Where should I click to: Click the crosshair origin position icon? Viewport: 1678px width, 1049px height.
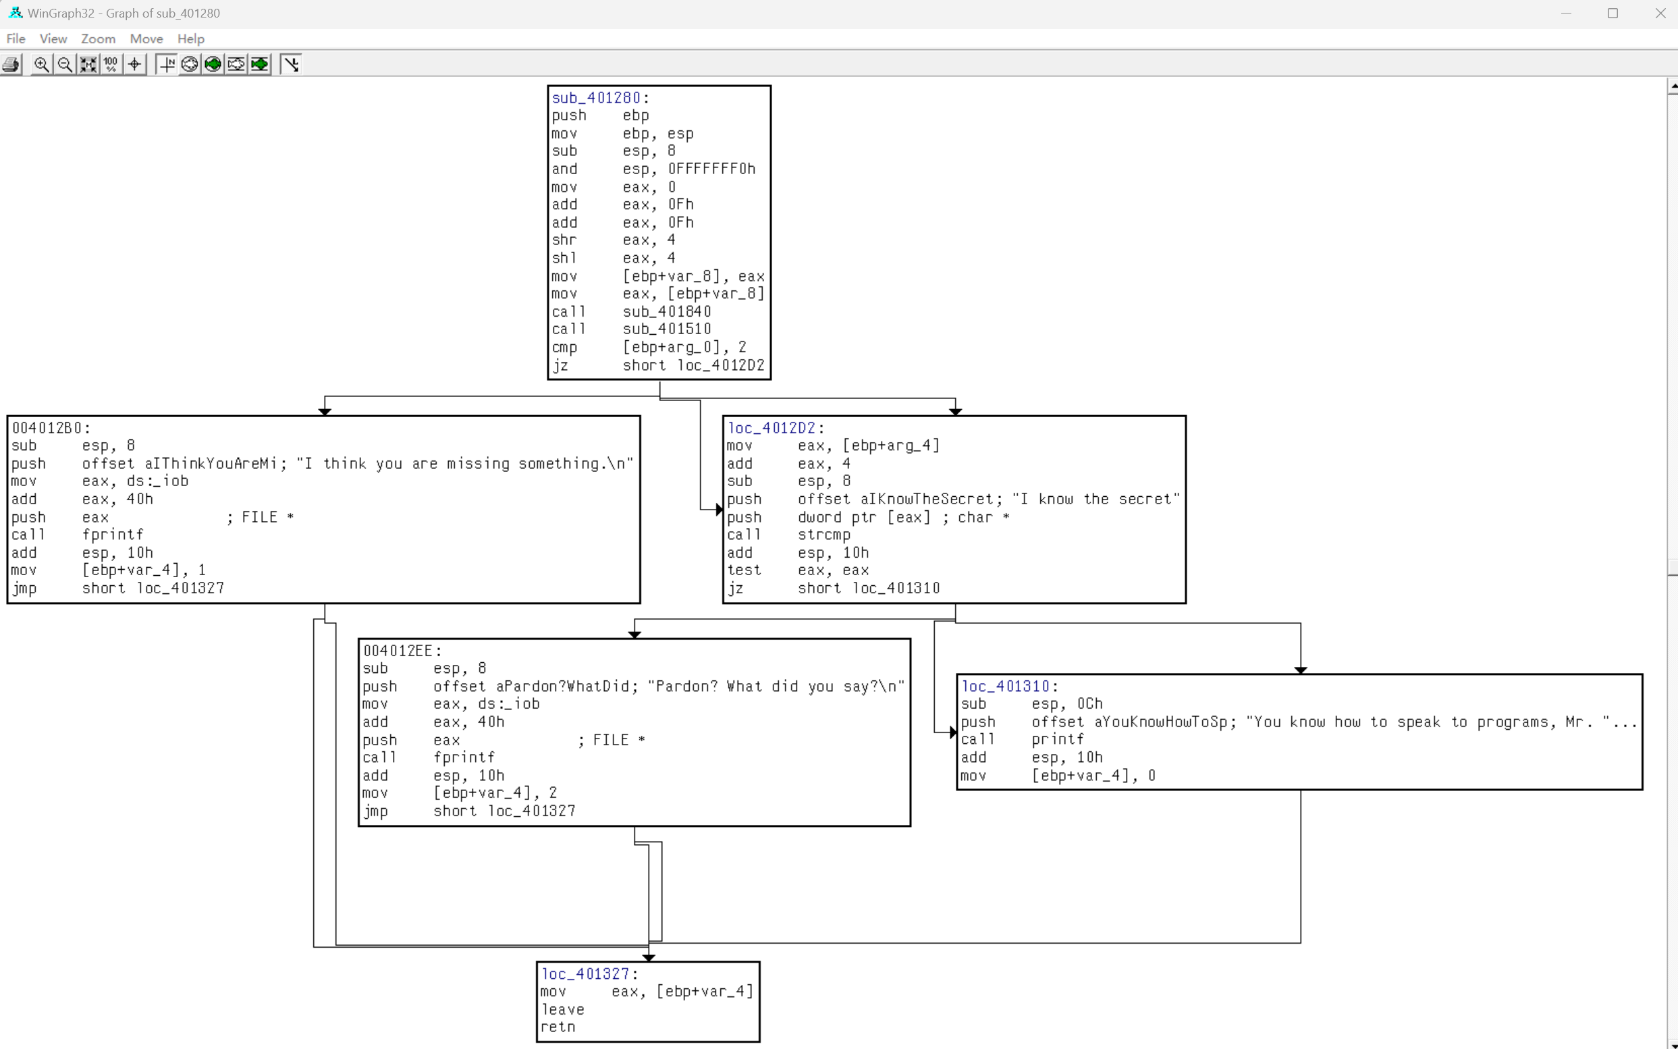coord(134,65)
